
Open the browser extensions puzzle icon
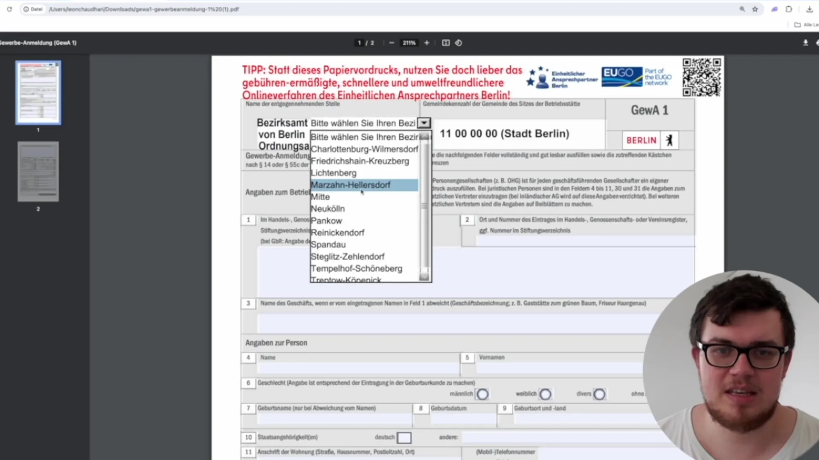789,9
